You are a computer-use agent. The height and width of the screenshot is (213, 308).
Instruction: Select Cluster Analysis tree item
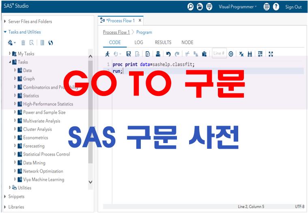point(37,129)
